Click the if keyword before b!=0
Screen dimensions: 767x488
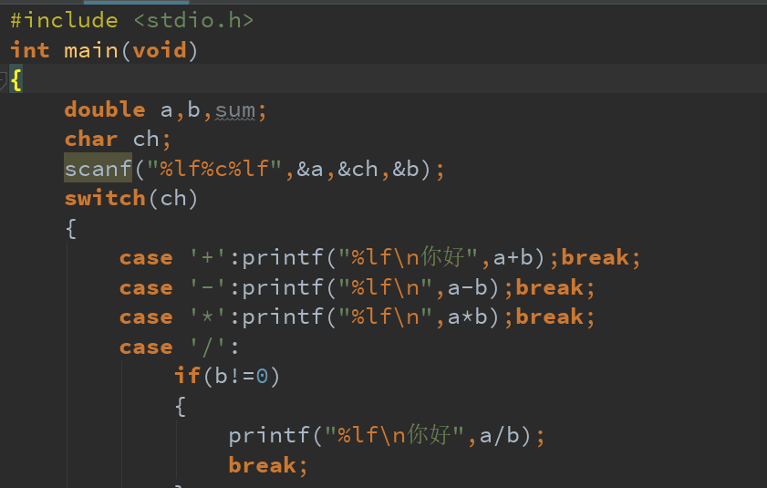187,377
